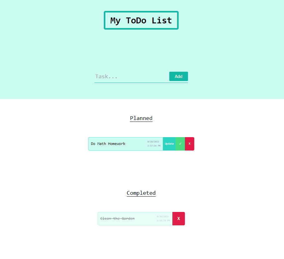Screen dimensions: 284x259
Task: Click the word List in the page title
Action: point(162,21)
